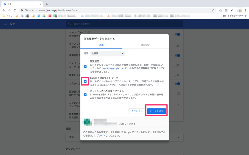Open the 期間 dropdown showing 全期間
The image size is (249, 155).
pyautogui.click(x=108, y=53)
